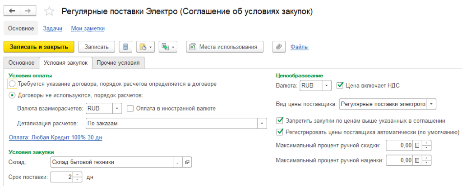462x186 pixels.
Task: Enable 'Цена включает НДС' checkbox
Action: click(x=340, y=85)
